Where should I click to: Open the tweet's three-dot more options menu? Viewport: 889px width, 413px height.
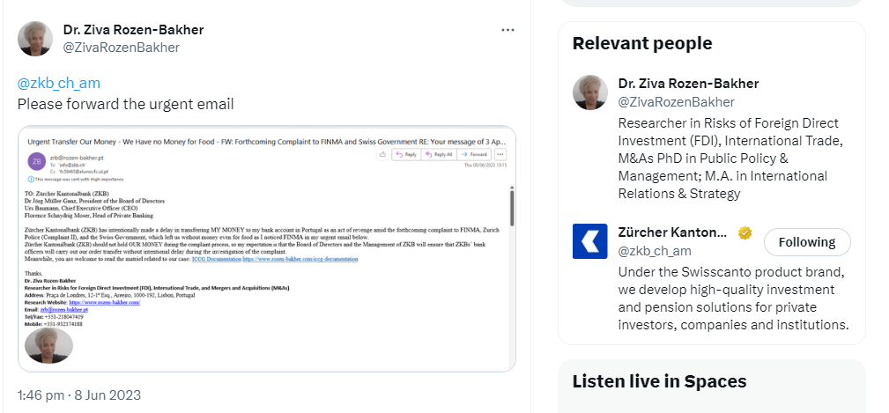pyautogui.click(x=507, y=30)
